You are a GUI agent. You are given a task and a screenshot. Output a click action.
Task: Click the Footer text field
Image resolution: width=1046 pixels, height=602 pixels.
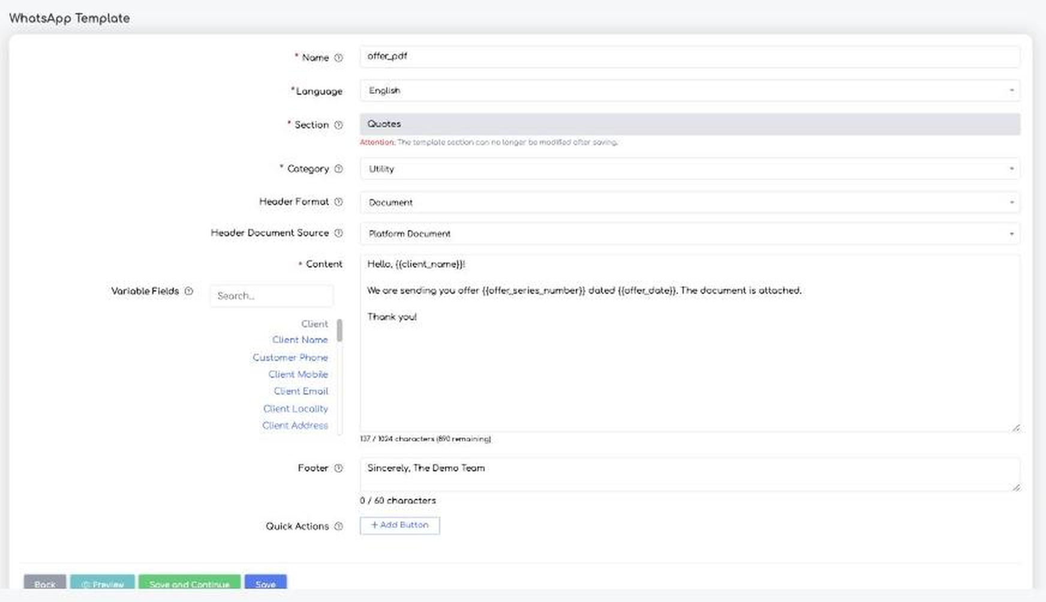(x=690, y=474)
